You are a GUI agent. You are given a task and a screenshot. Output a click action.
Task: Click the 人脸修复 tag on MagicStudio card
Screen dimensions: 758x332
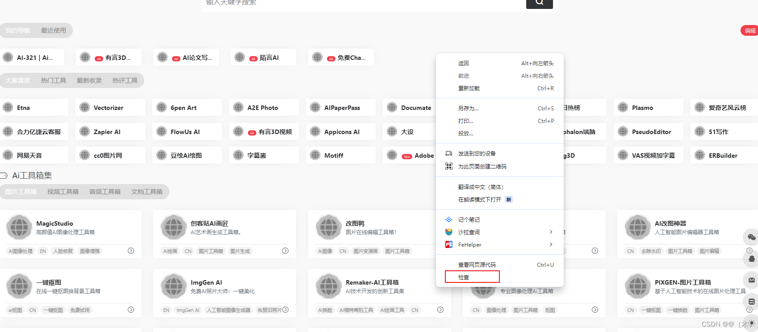(x=63, y=251)
